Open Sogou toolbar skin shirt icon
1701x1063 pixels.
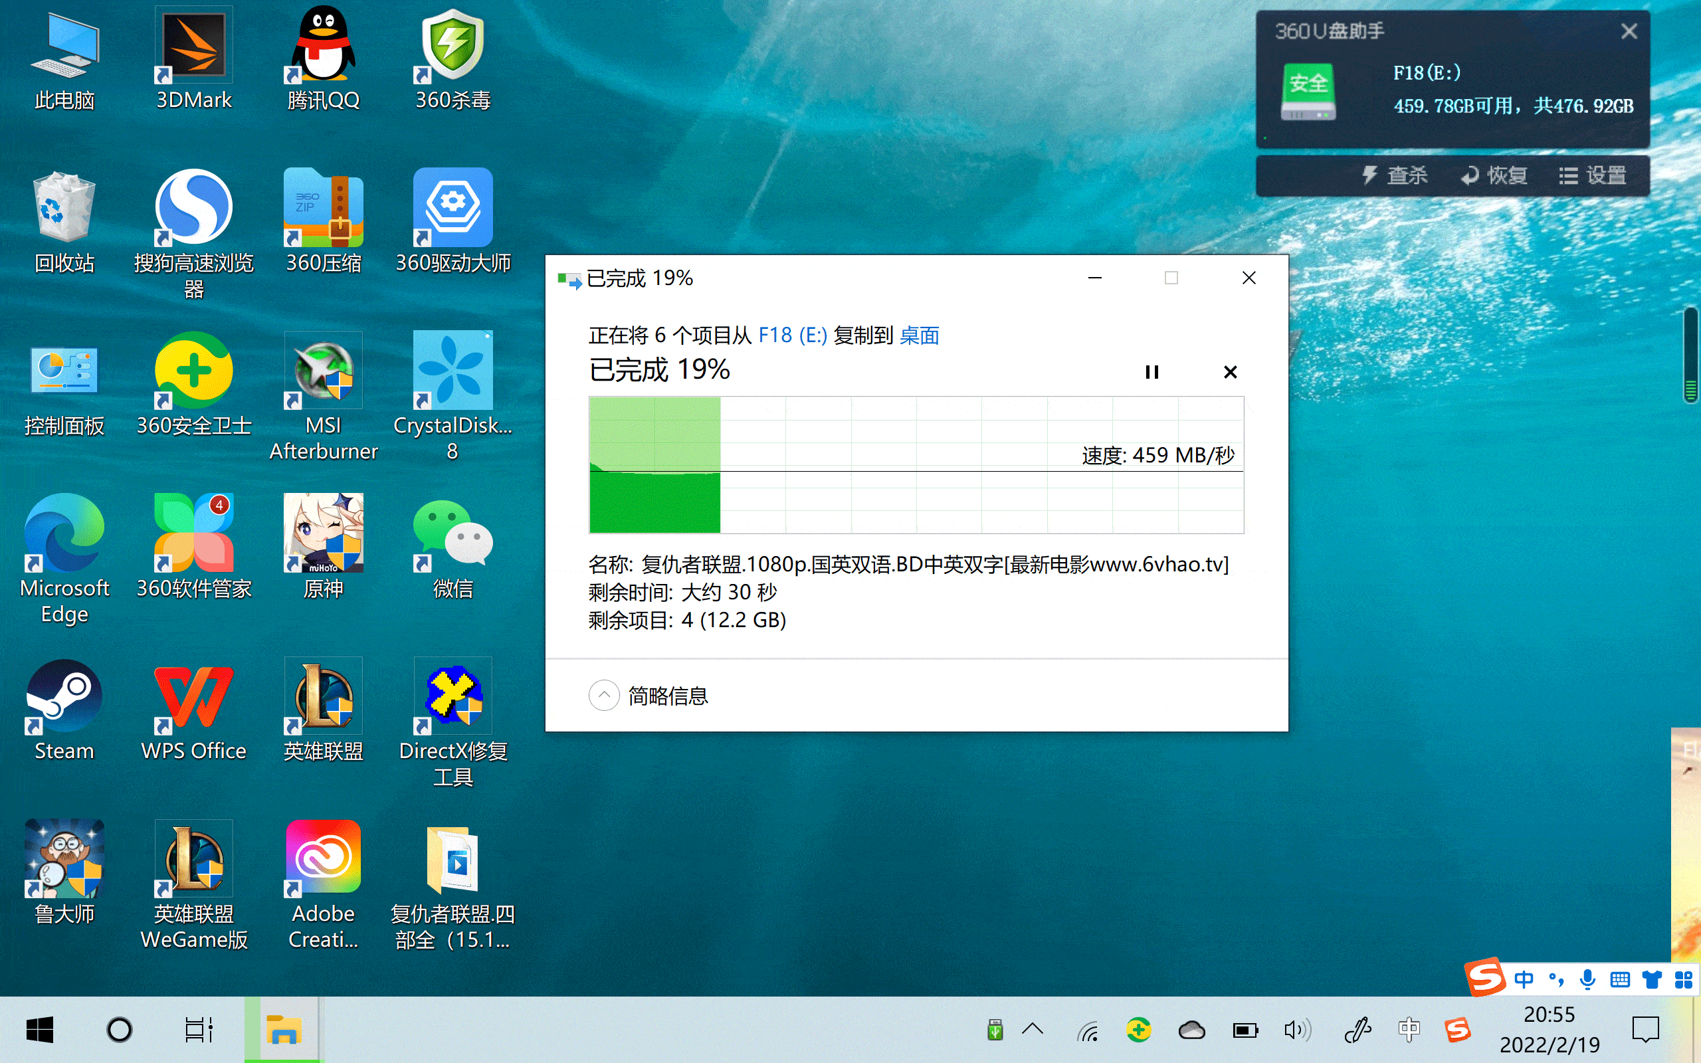(x=1652, y=979)
